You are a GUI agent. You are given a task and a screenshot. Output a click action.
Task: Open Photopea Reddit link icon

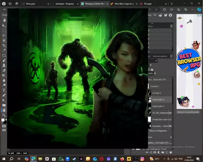160,15
